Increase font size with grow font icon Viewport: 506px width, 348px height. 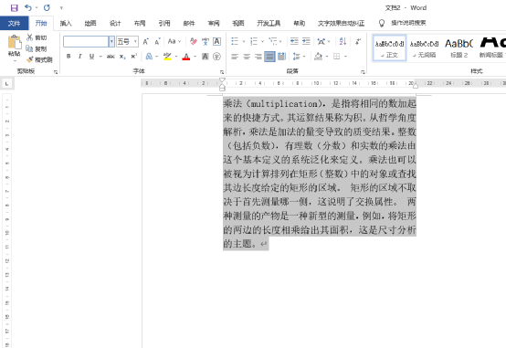pos(146,42)
